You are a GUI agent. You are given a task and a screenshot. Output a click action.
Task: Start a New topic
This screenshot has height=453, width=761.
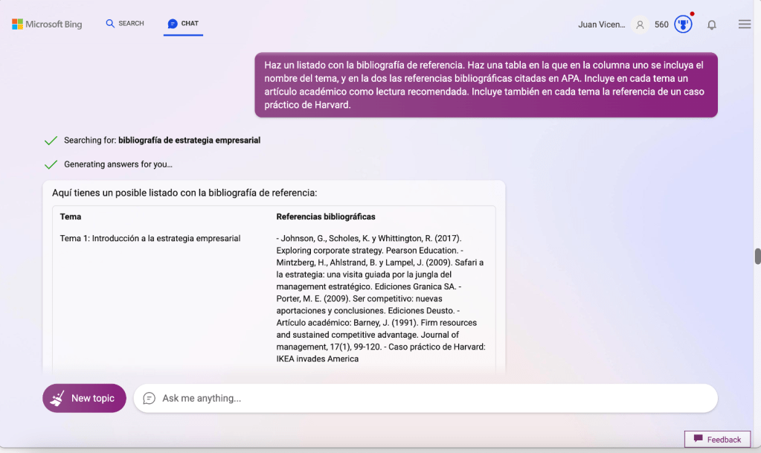pyautogui.click(x=84, y=398)
